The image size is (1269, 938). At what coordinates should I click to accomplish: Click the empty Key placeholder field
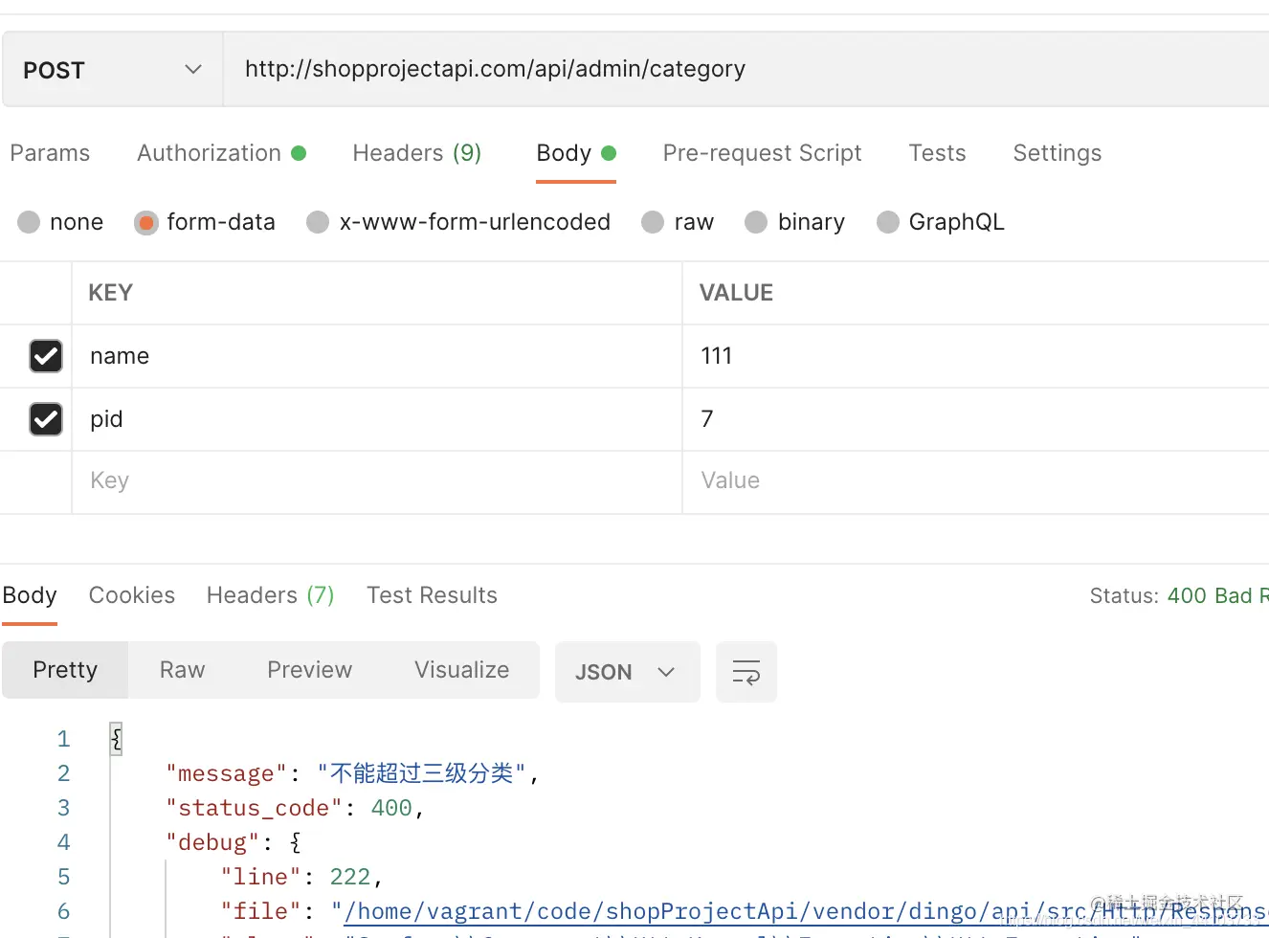point(376,481)
